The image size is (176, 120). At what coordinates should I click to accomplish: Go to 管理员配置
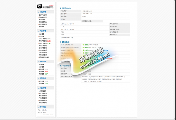click(x=42, y=20)
